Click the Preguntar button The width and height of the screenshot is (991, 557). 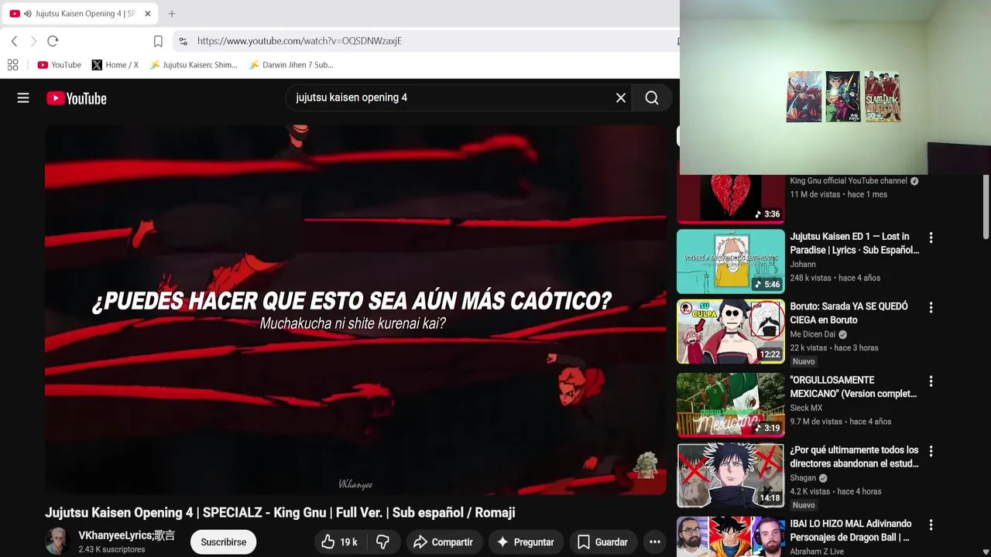click(x=526, y=542)
